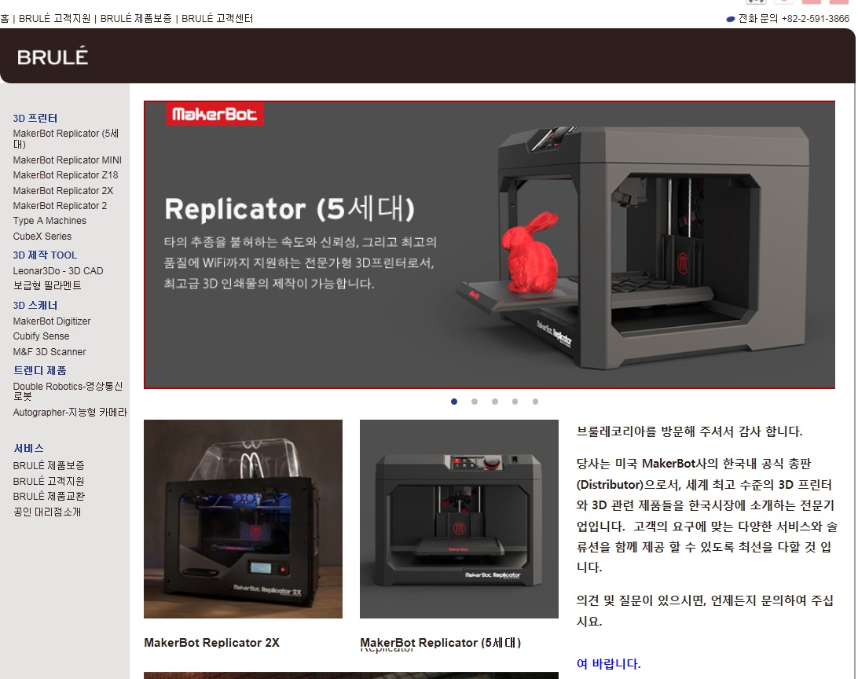
Task: Open MakerBot Replicator 2X sidebar link
Action: pos(63,190)
